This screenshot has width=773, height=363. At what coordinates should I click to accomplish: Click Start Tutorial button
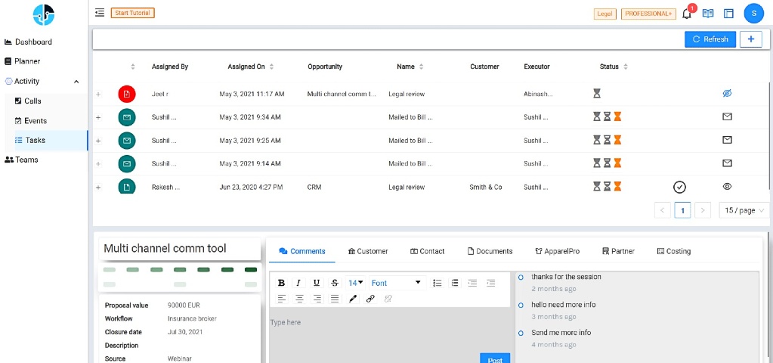click(133, 13)
